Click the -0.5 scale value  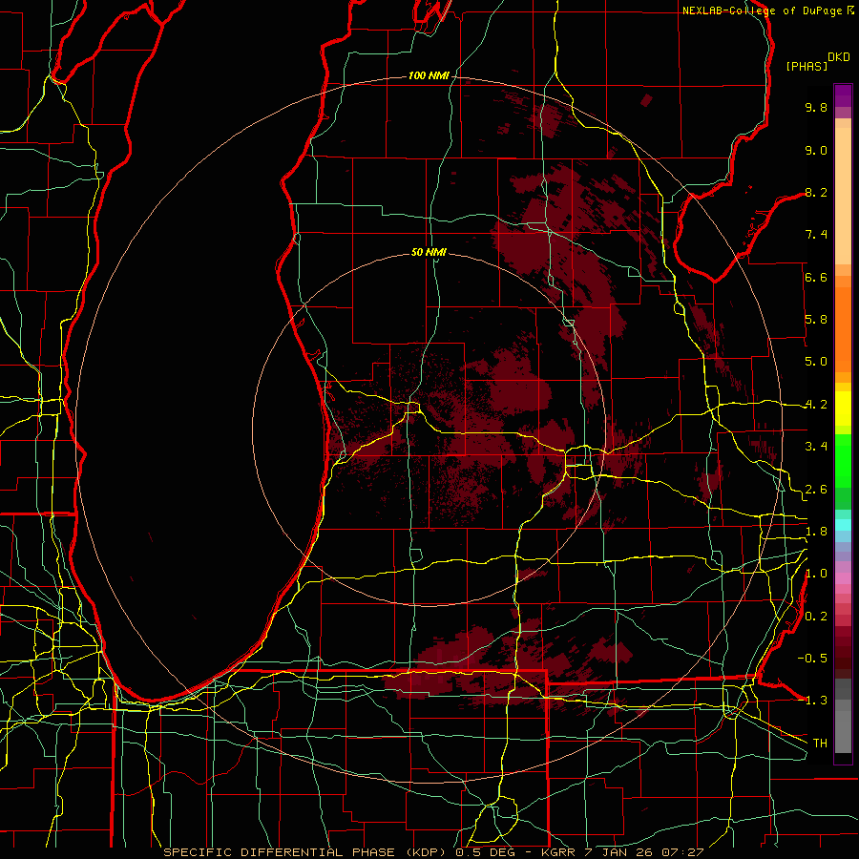pos(812,659)
